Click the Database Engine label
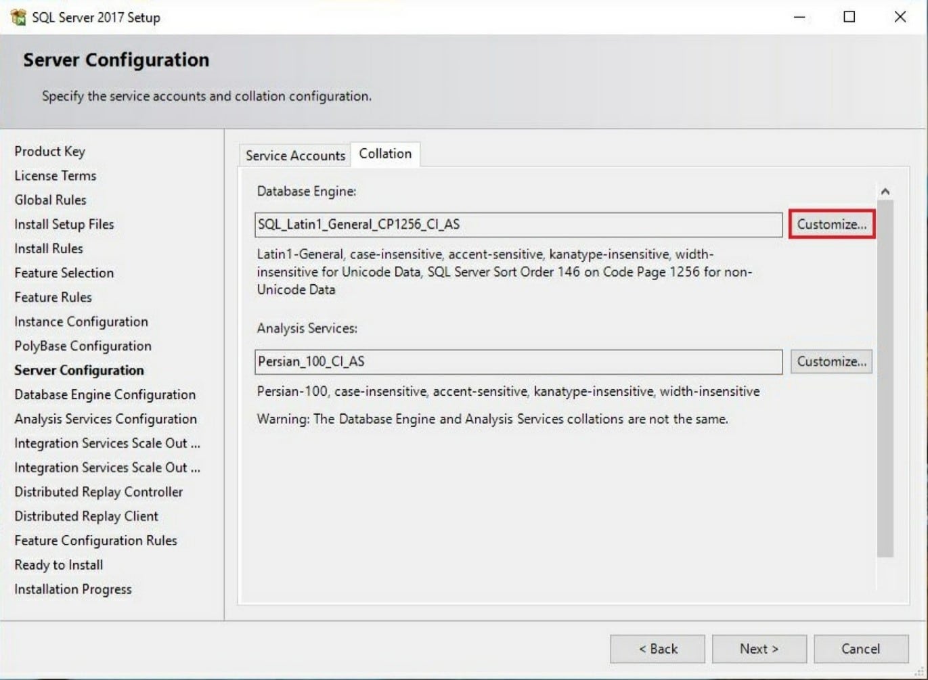The image size is (928, 680). click(x=307, y=191)
